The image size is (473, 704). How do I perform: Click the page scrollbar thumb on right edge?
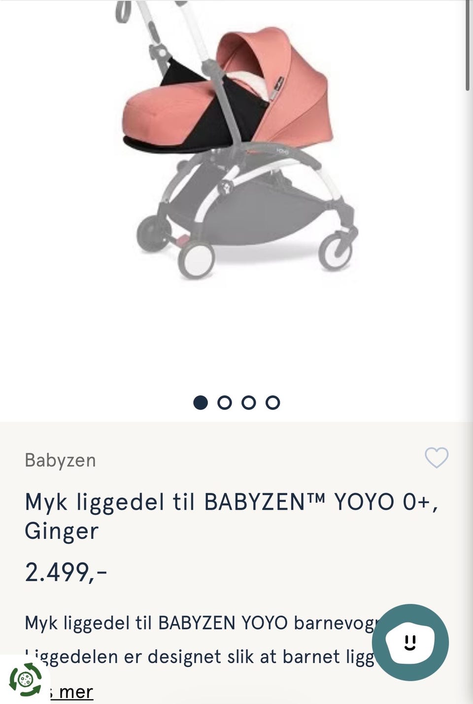(468, 45)
